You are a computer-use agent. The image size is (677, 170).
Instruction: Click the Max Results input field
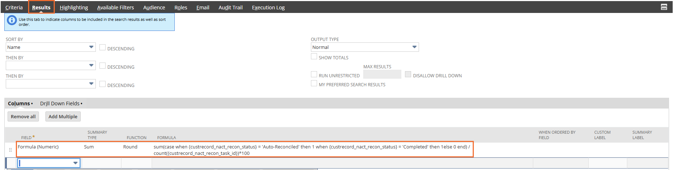click(x=382, y=74)
